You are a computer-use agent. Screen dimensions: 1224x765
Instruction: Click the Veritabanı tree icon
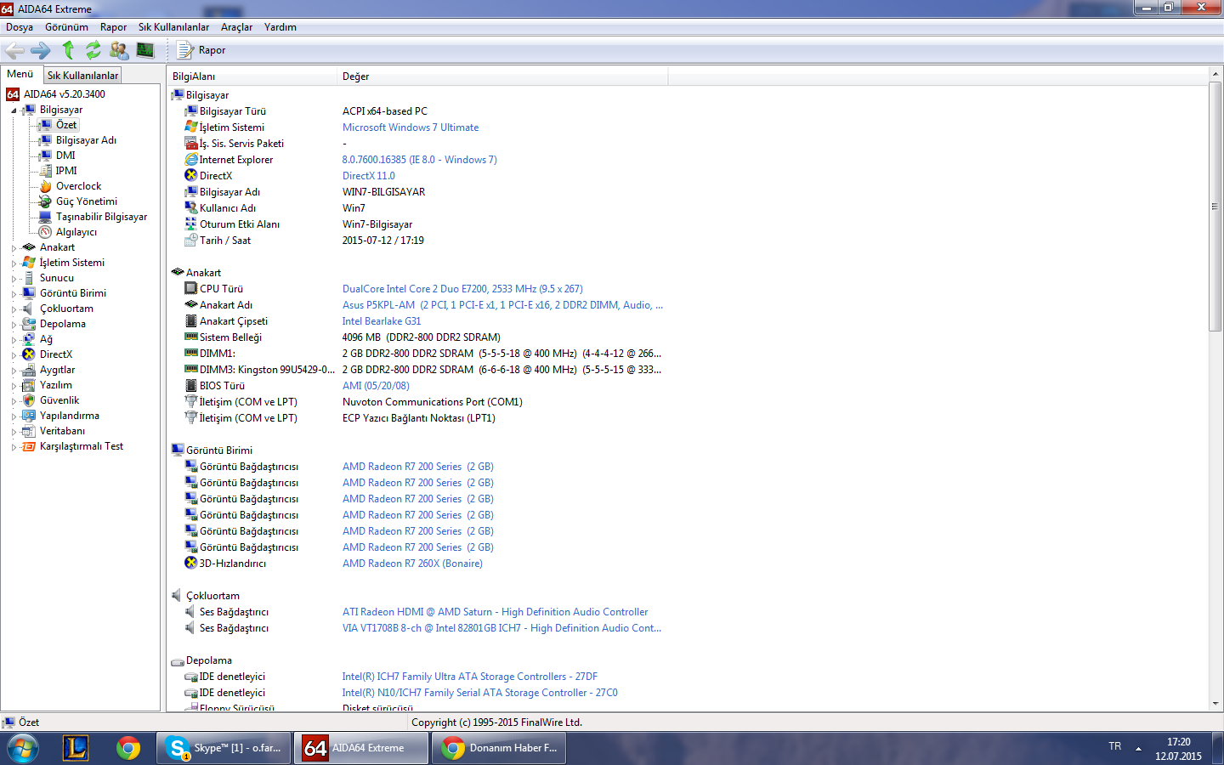[29, 431]
